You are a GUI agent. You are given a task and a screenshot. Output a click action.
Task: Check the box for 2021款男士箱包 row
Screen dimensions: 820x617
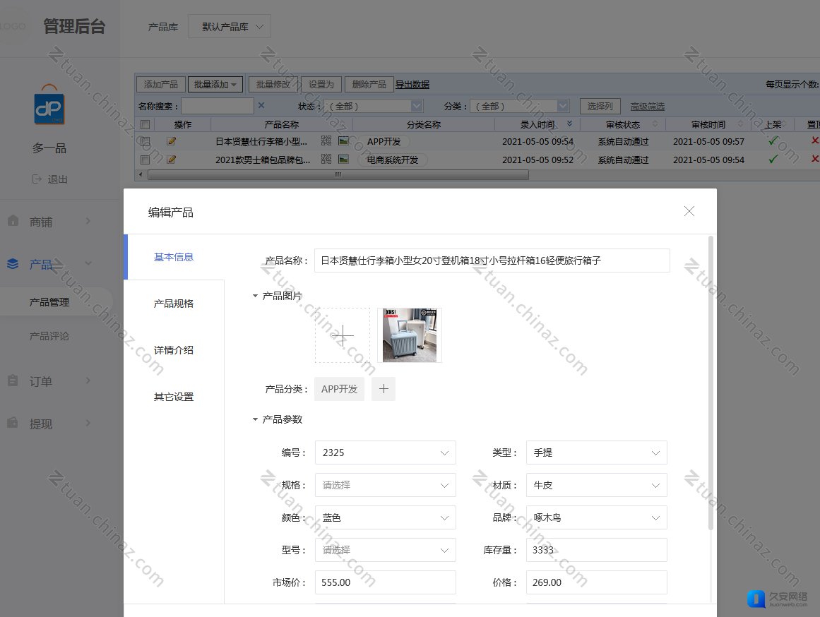click(145, 160)
